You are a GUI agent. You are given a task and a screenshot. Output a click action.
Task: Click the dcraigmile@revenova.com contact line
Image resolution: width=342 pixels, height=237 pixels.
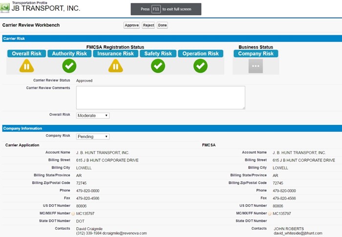pyautogui.click(x=111, y=233)
